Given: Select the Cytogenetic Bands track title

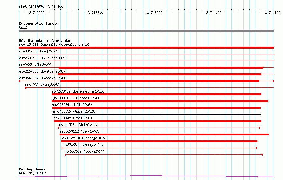Looking at the screenshot, I should coord(38,24).
